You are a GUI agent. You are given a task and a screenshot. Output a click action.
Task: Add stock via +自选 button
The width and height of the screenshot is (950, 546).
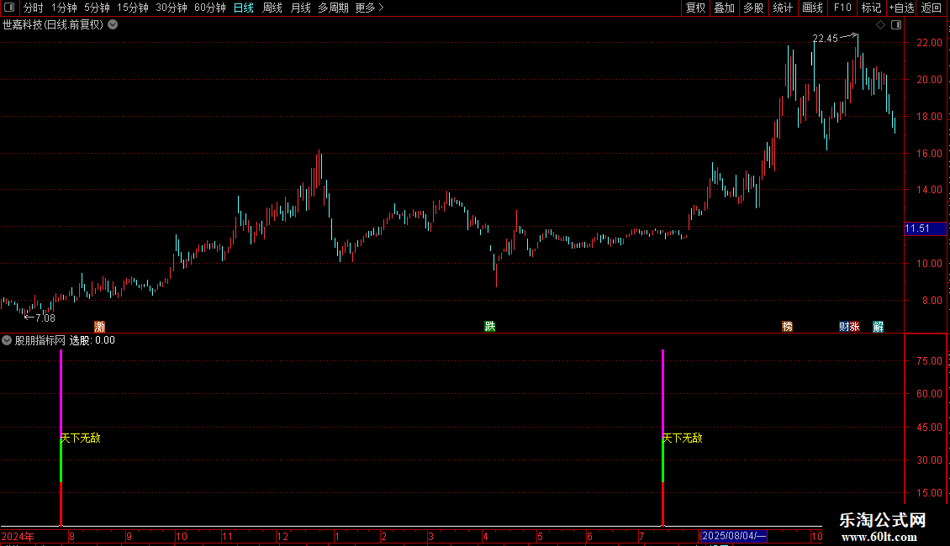click(901, 8)
